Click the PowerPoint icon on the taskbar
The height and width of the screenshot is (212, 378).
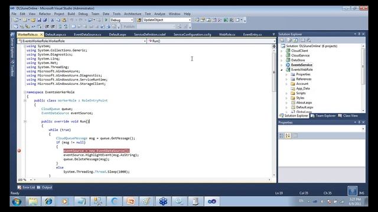(131, 201)
